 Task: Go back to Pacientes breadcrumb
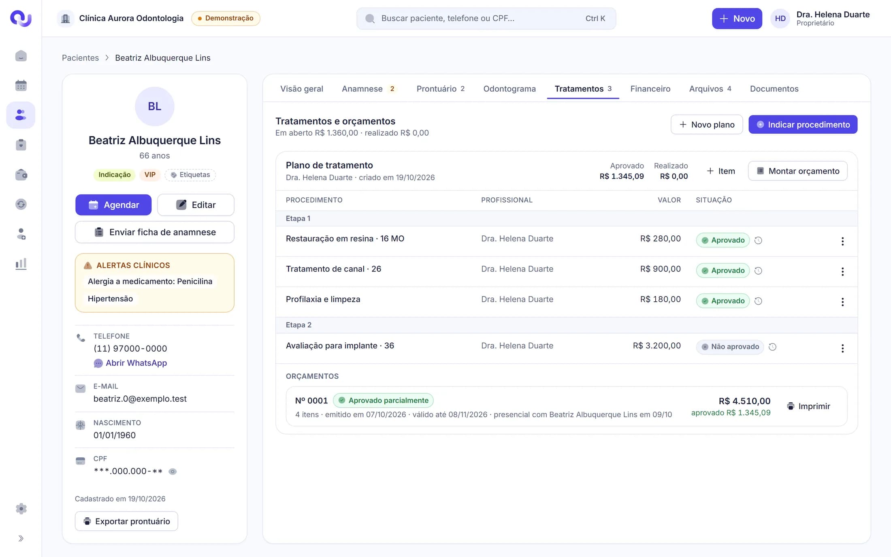80,58
